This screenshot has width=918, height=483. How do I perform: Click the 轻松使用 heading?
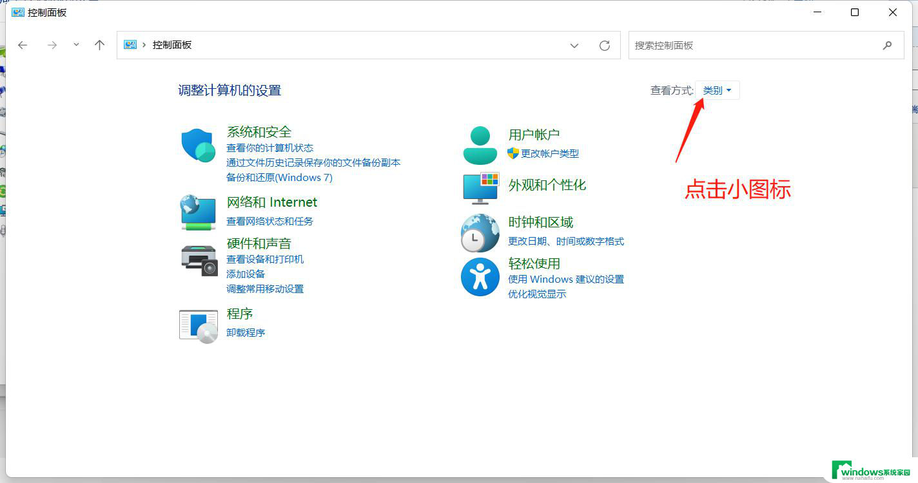(x=534, y=263)
